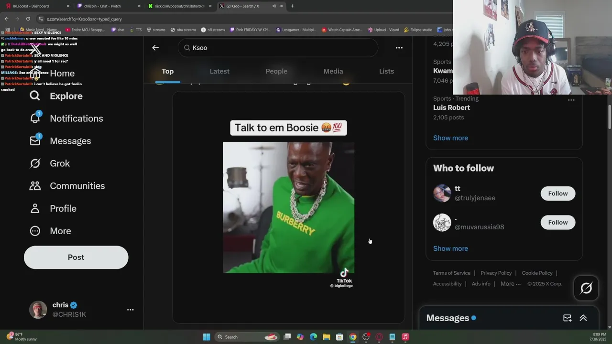
Task: Open the Communities people icon
Action: click(x=35, y=186)
